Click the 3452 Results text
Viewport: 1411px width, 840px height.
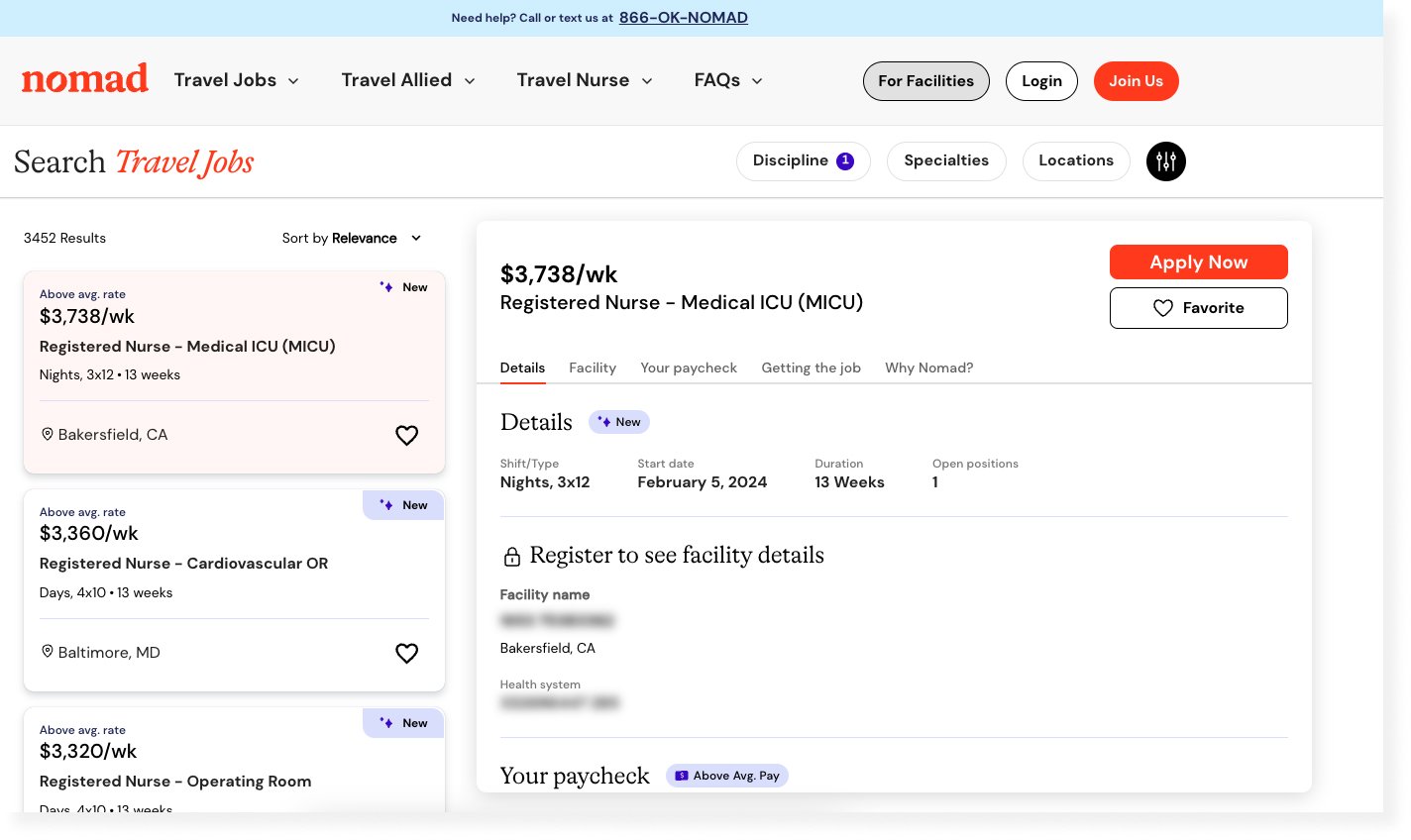64,238
